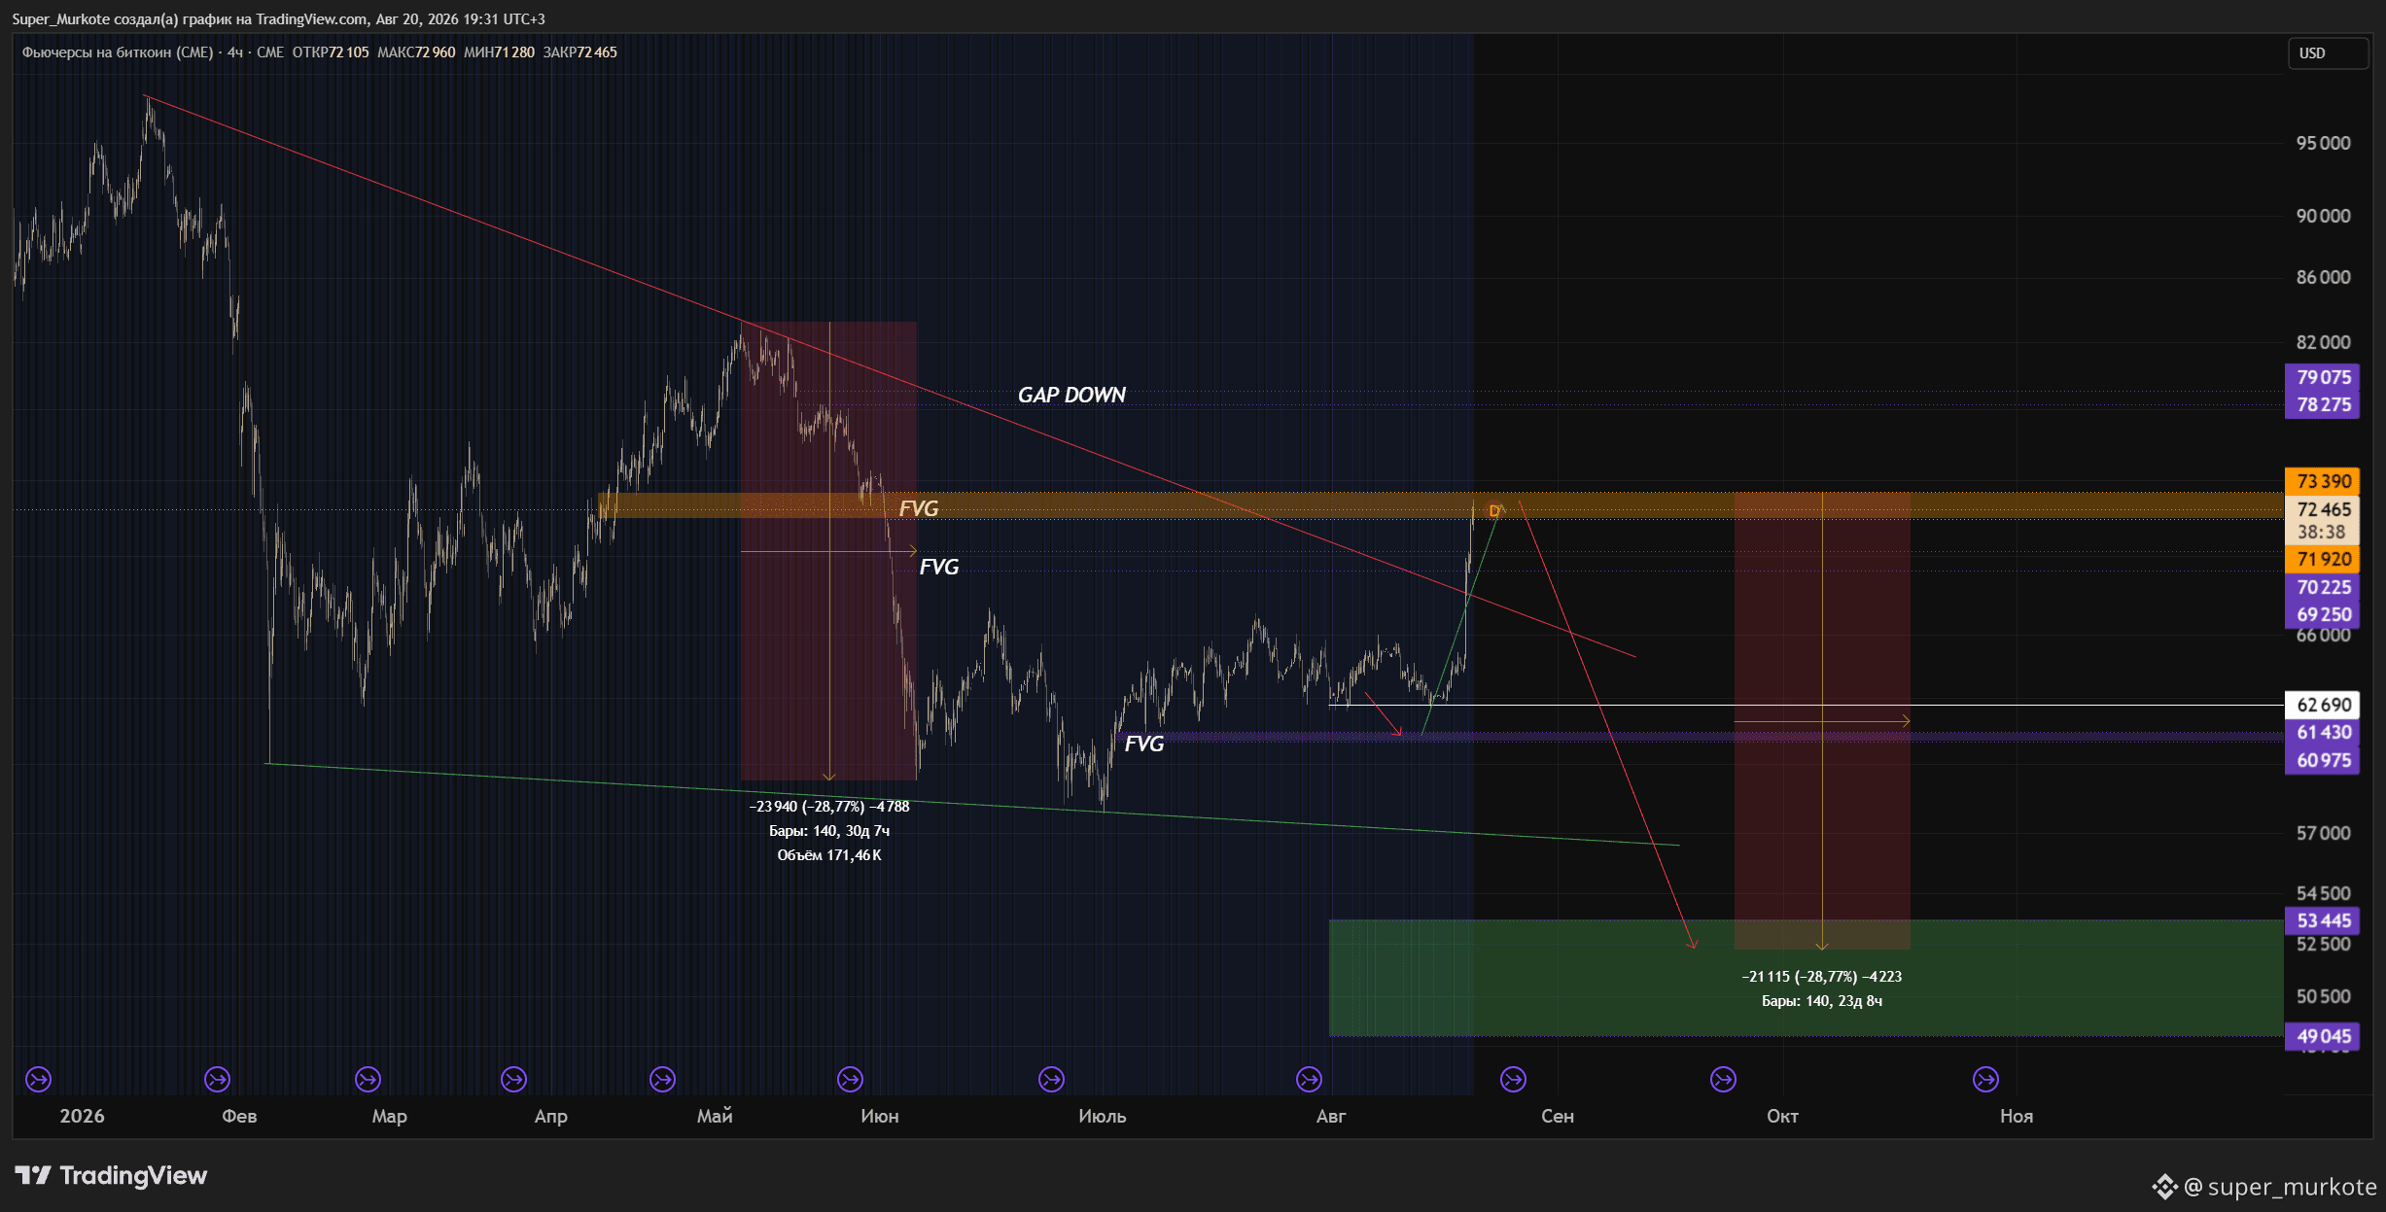Click the text Бары: 140, 23д 8ч
This screenshot has width=2386, height=1212.
pos(1822,1001)
